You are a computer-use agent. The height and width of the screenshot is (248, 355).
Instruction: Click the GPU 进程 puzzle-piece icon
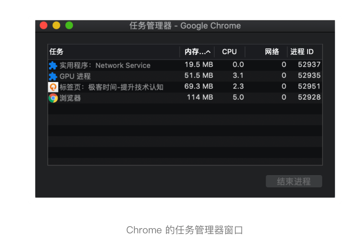(x=53, y=76)
